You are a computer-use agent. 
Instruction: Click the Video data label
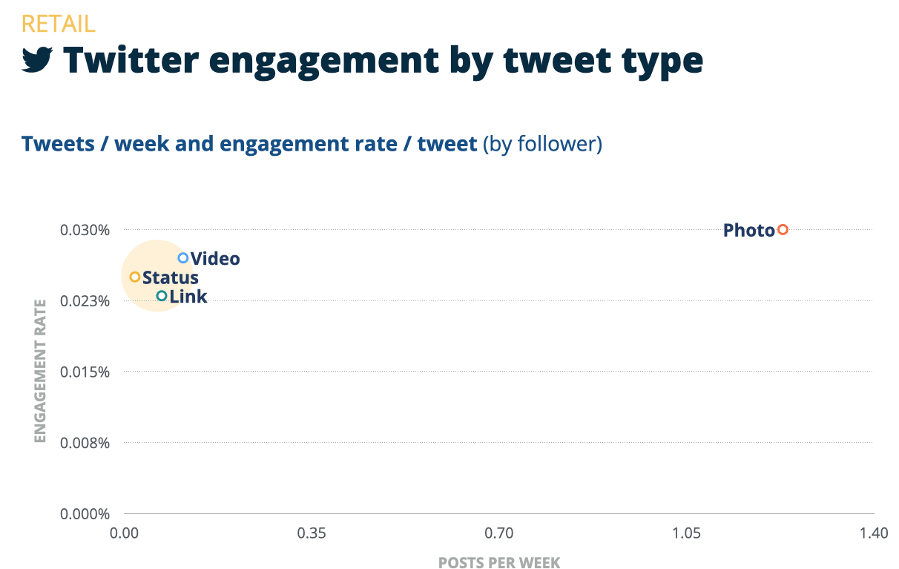215,259
